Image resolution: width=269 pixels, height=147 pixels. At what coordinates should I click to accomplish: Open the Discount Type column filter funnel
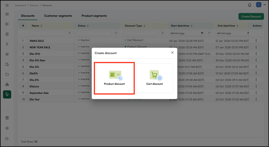pyautogui.click(x=163, y=33)
